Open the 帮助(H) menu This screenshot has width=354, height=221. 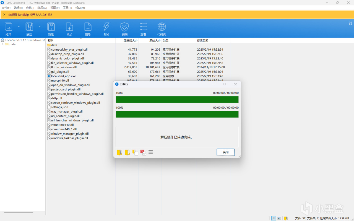pos(80,8)
